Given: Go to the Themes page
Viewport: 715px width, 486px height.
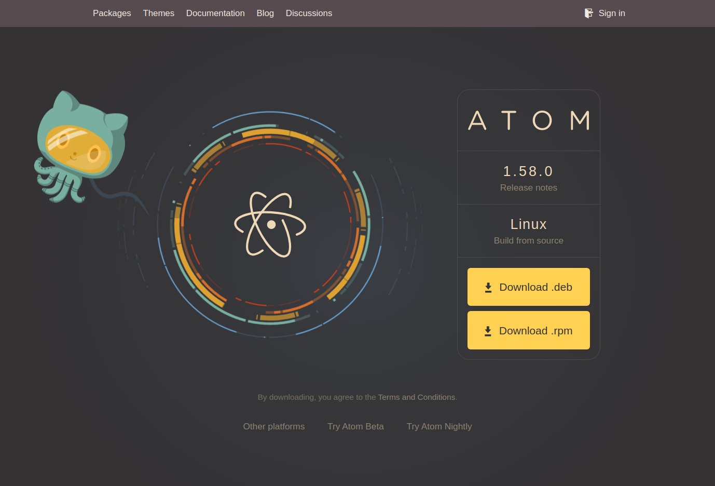Looking at the screenshot, I should (x=158, y=13).
